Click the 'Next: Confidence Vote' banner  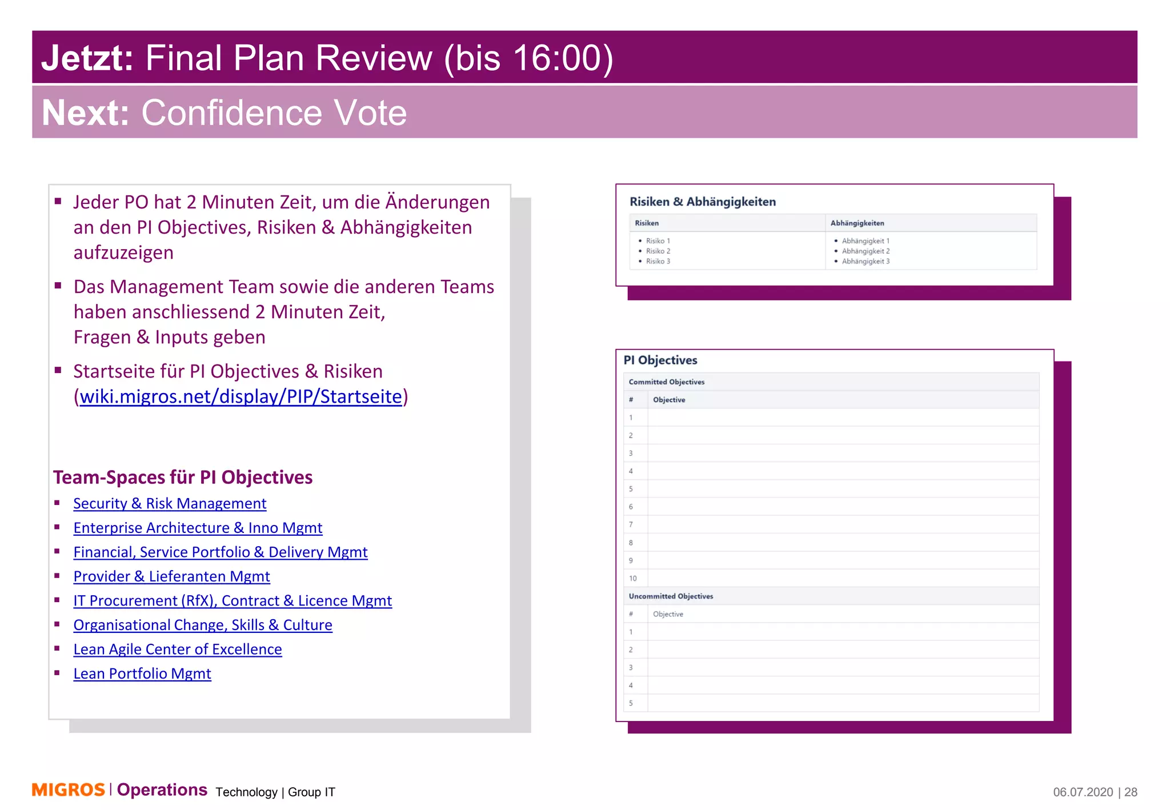584,112
